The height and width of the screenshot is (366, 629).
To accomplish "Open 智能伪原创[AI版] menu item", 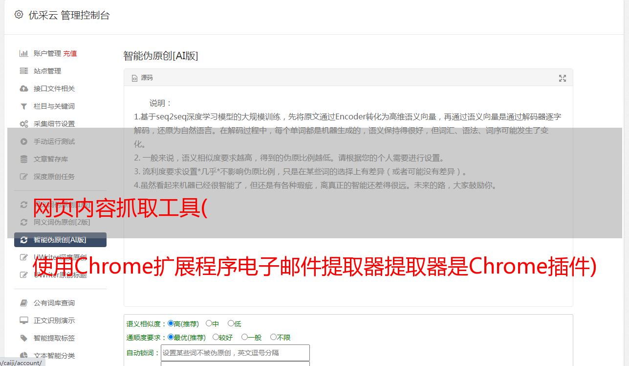I will tap(60, 240).
